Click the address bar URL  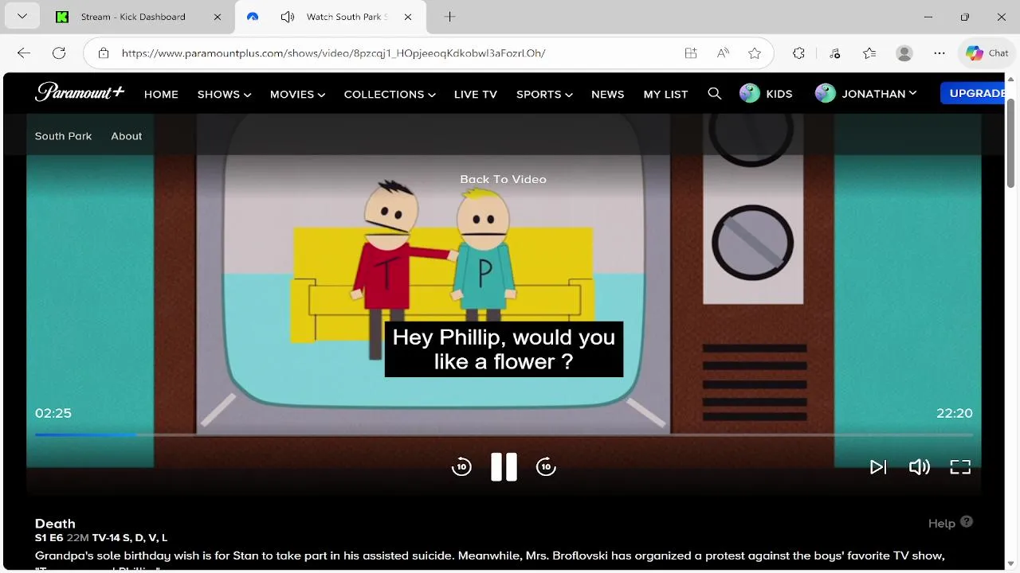click(333, 53)
